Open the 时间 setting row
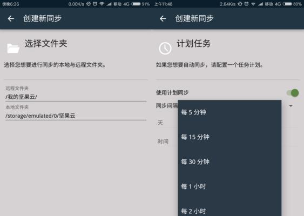This screenshot has width=304, height=216. tap(167, 141)
